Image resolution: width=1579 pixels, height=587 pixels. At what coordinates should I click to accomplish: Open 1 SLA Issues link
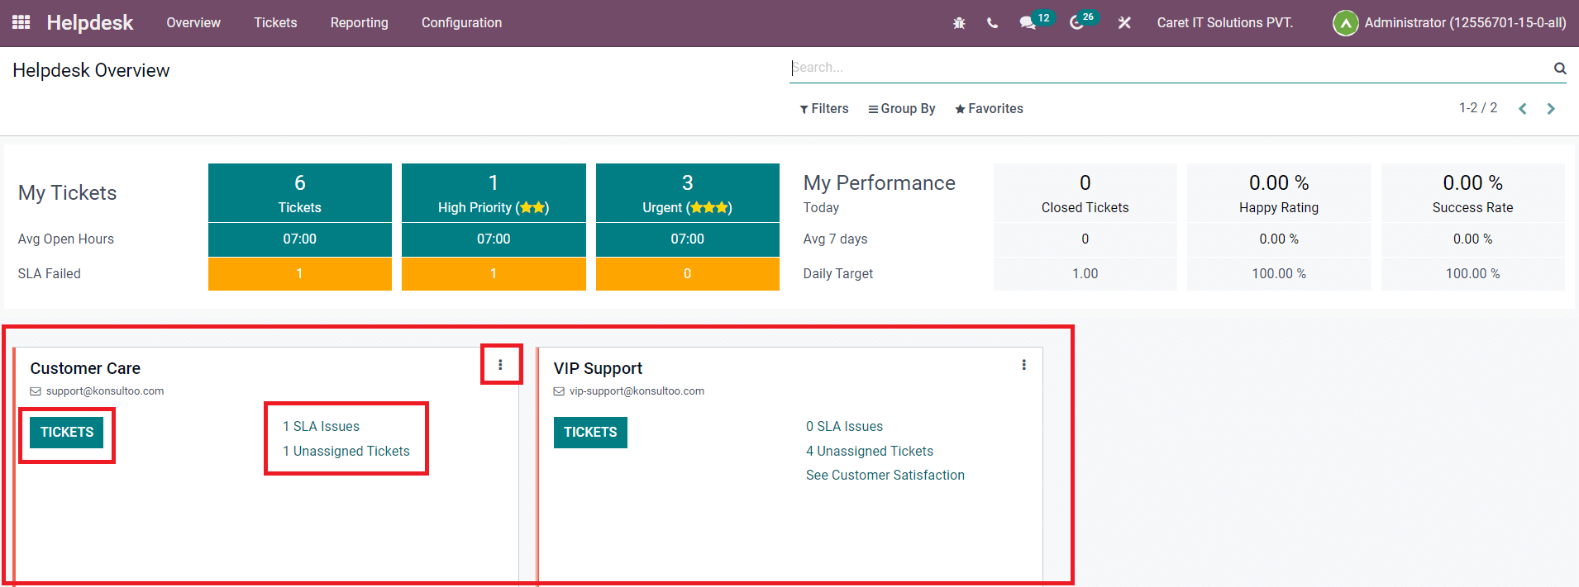pos(322,427)
